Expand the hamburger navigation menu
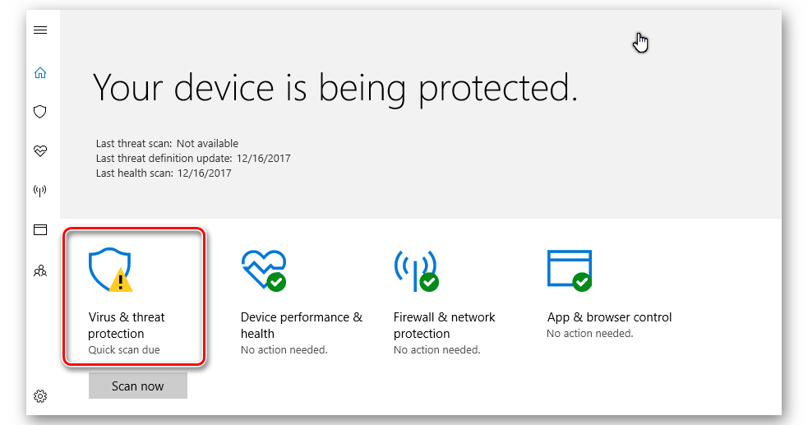 40,30
